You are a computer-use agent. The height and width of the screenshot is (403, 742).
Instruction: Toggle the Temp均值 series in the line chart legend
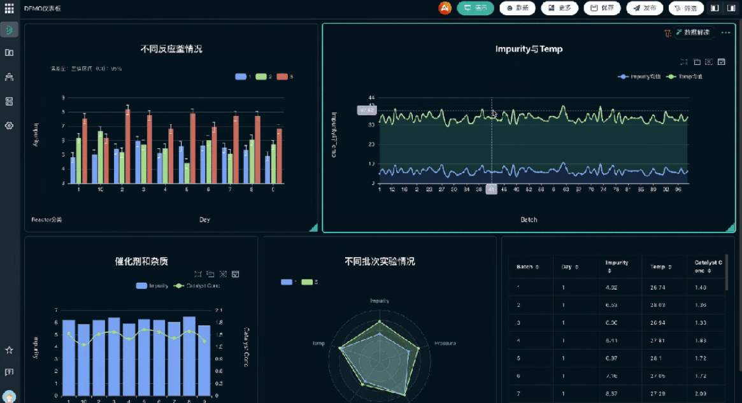click(x=684, y=76)
